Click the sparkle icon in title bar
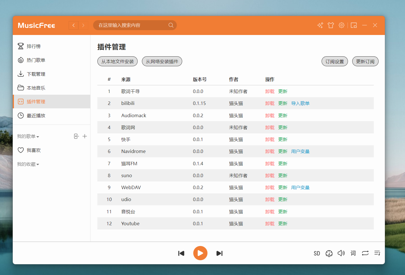Image resolution: width=405 pixels, height=275 pixels. (320, 25)
